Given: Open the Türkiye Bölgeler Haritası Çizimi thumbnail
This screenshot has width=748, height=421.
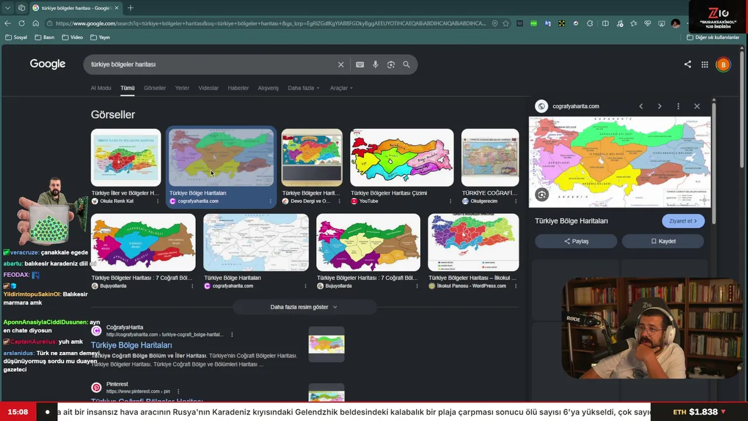Looking at the screenshot, I should tap(402, 158).
